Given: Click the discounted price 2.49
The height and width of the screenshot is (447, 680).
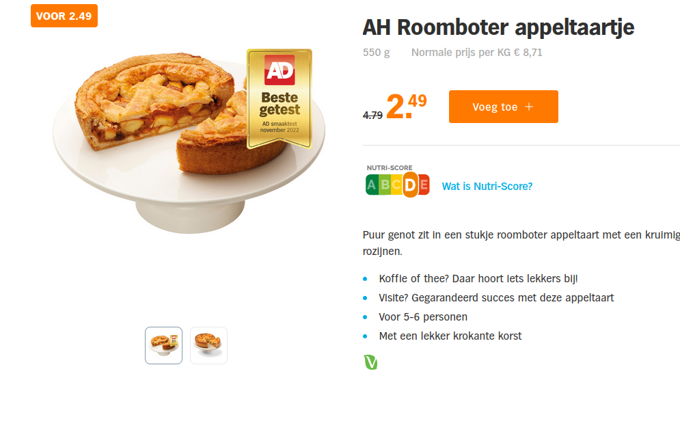Looking at the screenshot, I should pos(405,107).
